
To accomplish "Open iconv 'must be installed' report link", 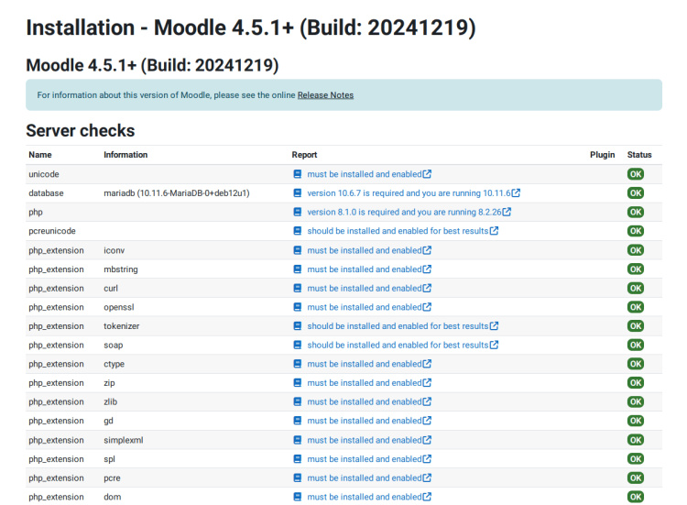I will 364,250.
